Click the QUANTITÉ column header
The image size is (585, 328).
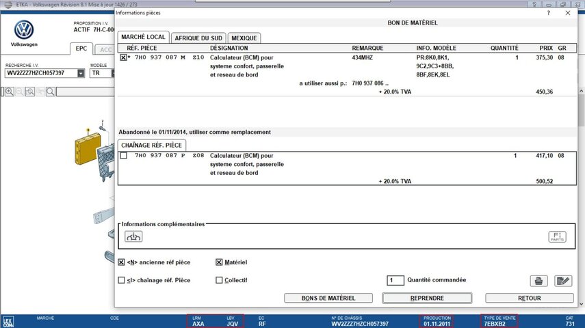(x=504, y=48)
